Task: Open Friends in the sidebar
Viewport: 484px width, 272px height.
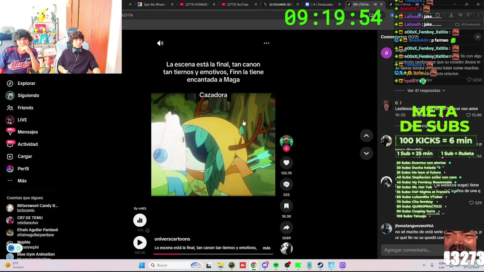Action: [25, 108]
